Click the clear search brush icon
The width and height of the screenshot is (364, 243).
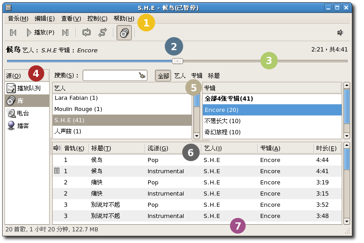click(142, 76)
